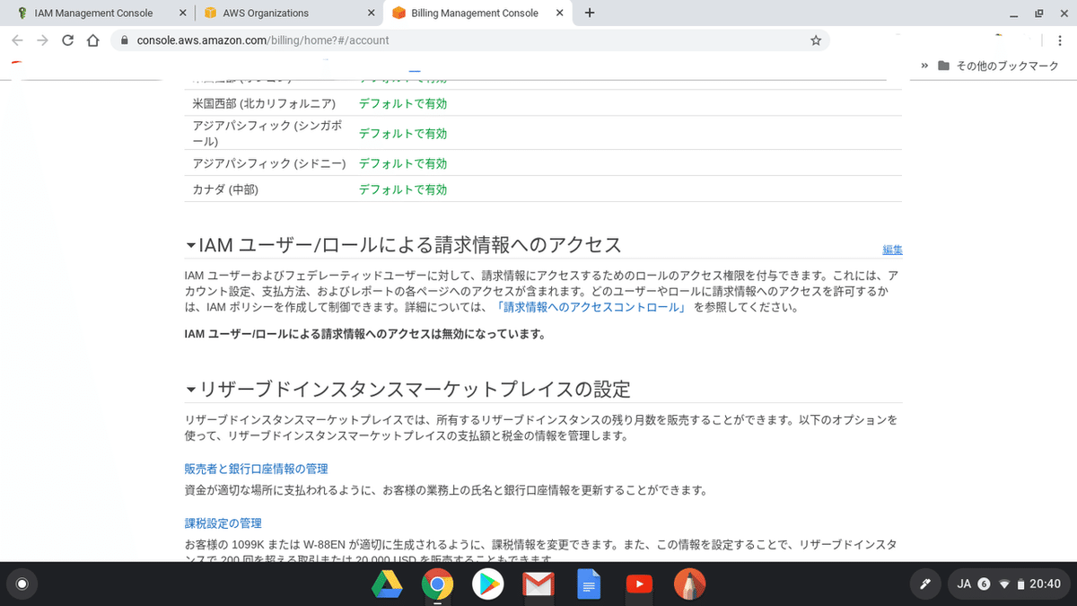Select アジアパシフィック (シドニー) region row
Viewport: 1077px width, 606px height.
543,163
